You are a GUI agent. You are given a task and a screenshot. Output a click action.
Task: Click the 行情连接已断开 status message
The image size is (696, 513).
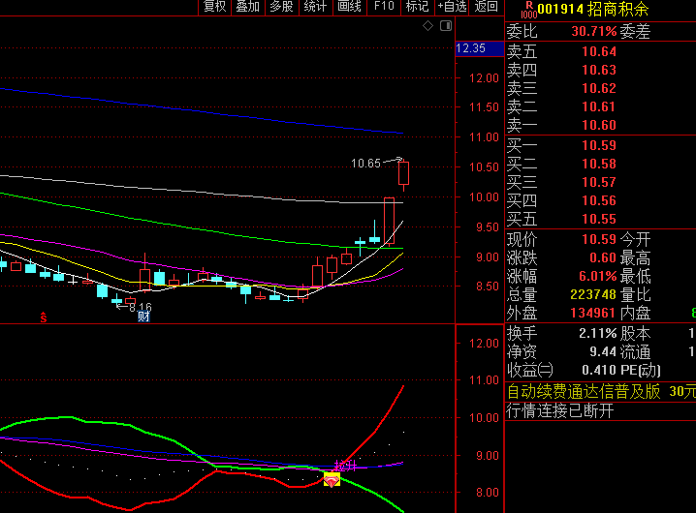tap(560, 411)
